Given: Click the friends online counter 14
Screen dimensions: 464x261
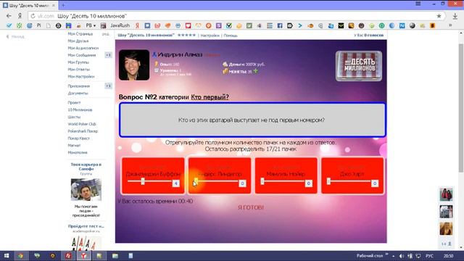Looking at the screenshot, I should point(447,244).
